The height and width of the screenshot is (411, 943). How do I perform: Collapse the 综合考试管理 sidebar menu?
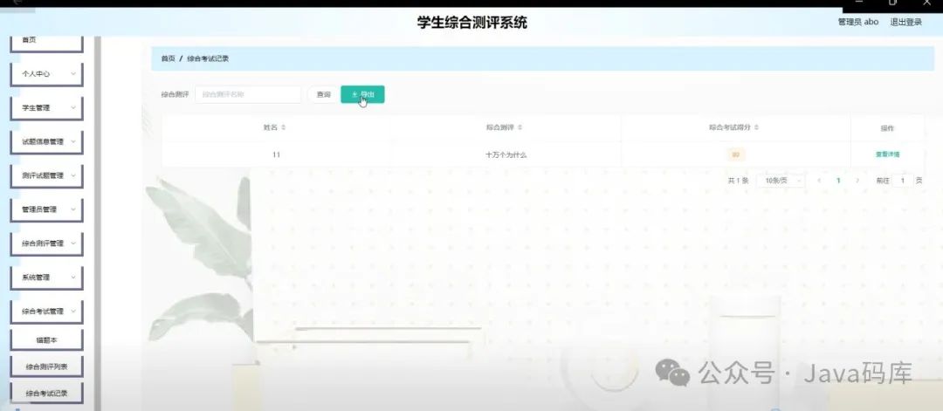click(x=47, y=312)
